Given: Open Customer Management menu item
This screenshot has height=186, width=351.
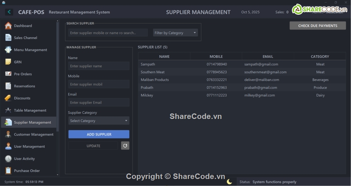Looking at the screenshot, I should 33,134.
